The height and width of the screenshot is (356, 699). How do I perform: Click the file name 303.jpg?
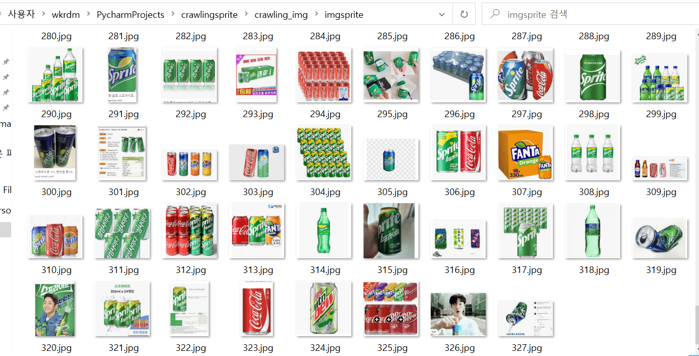coord(258,193)
